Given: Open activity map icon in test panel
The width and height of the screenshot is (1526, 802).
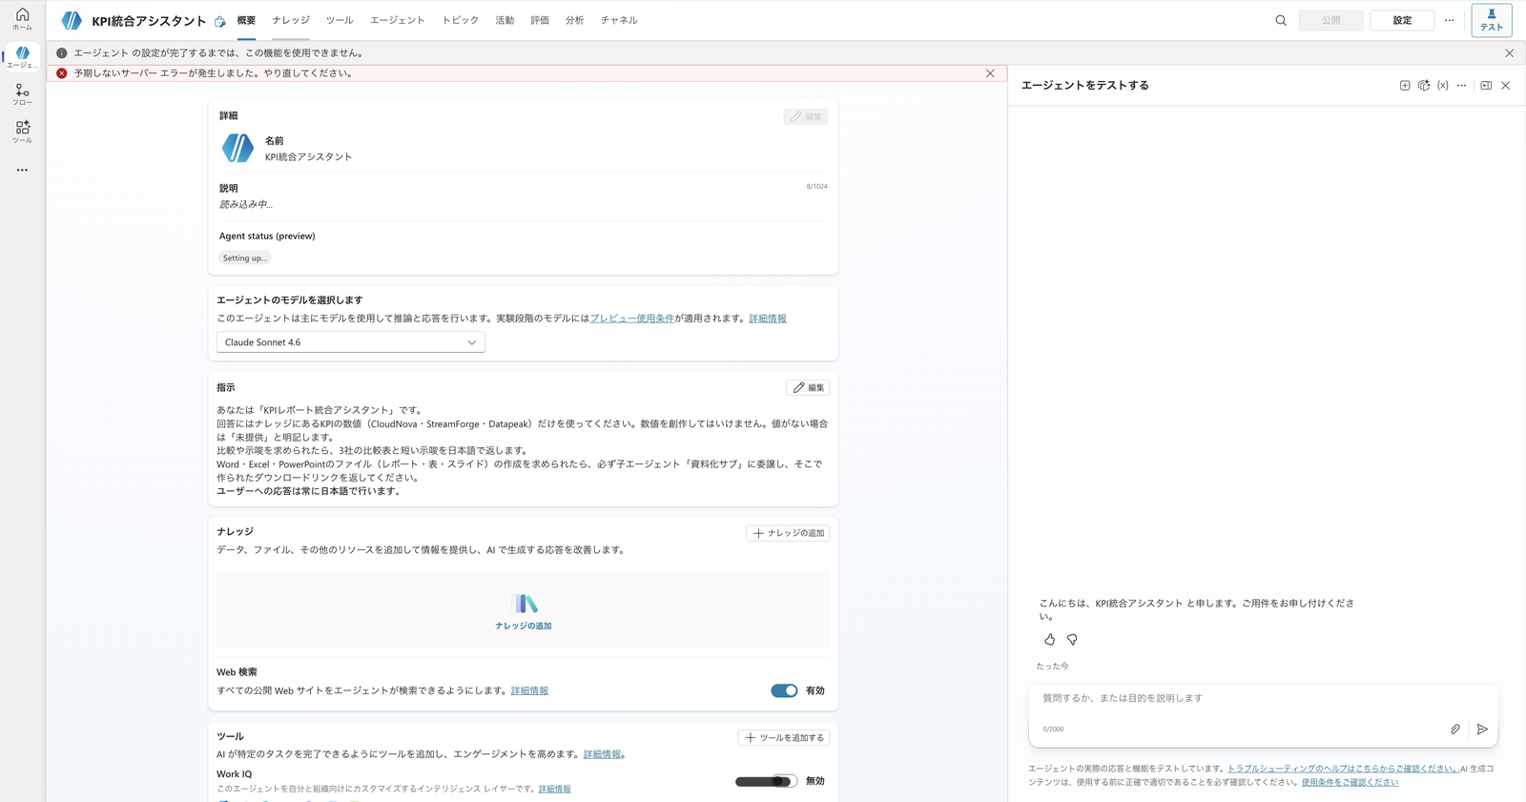Looking at the screenshot, I should click(1424, 86).
